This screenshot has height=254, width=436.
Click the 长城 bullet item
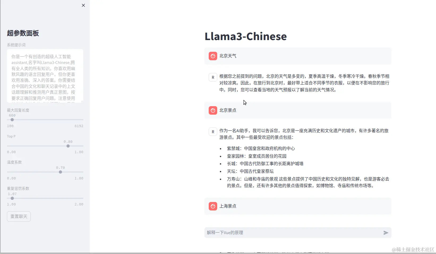click(265, 164)
